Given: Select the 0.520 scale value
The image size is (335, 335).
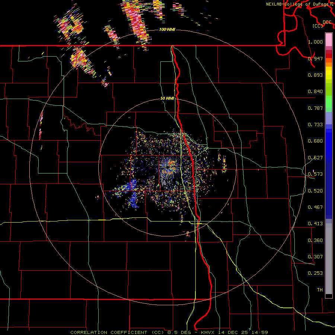Looking at the screenshot, I should click(x=315, y=191).
